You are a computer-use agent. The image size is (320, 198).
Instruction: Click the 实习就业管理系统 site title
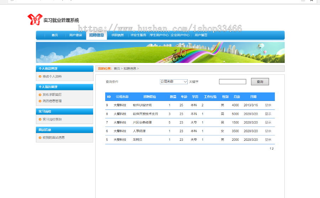[61, 20]
